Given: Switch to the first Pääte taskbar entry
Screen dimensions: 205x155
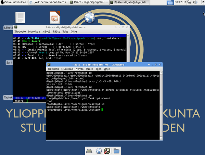Looking at the screenshot, I should (x=89, y=2).
